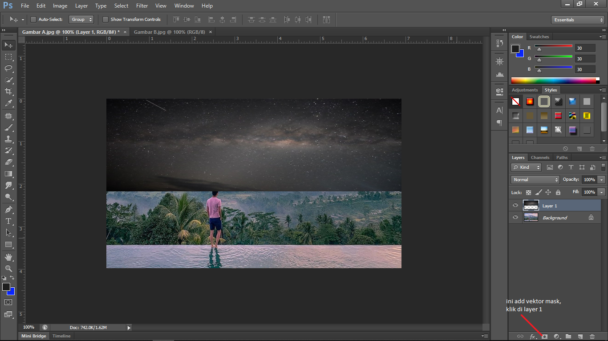Turn layer filtering switch on or off
Screen dimensions: 608x341
click(x=604, y=167)
